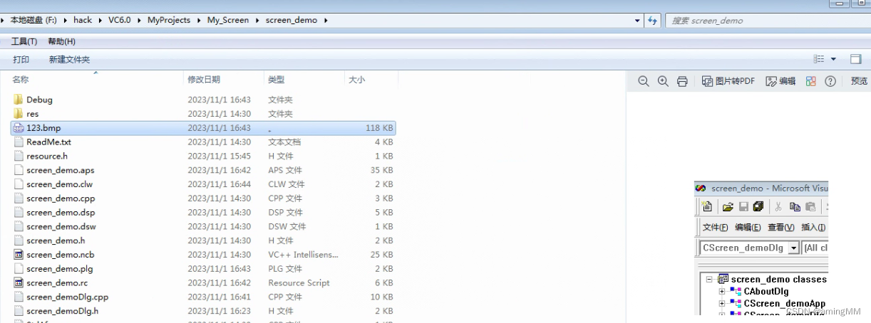Screen dimensions: 871x323
Task: Select the res folder icon
Action: click(x=19, y=114)
